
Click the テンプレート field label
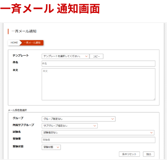coord(20,56)
